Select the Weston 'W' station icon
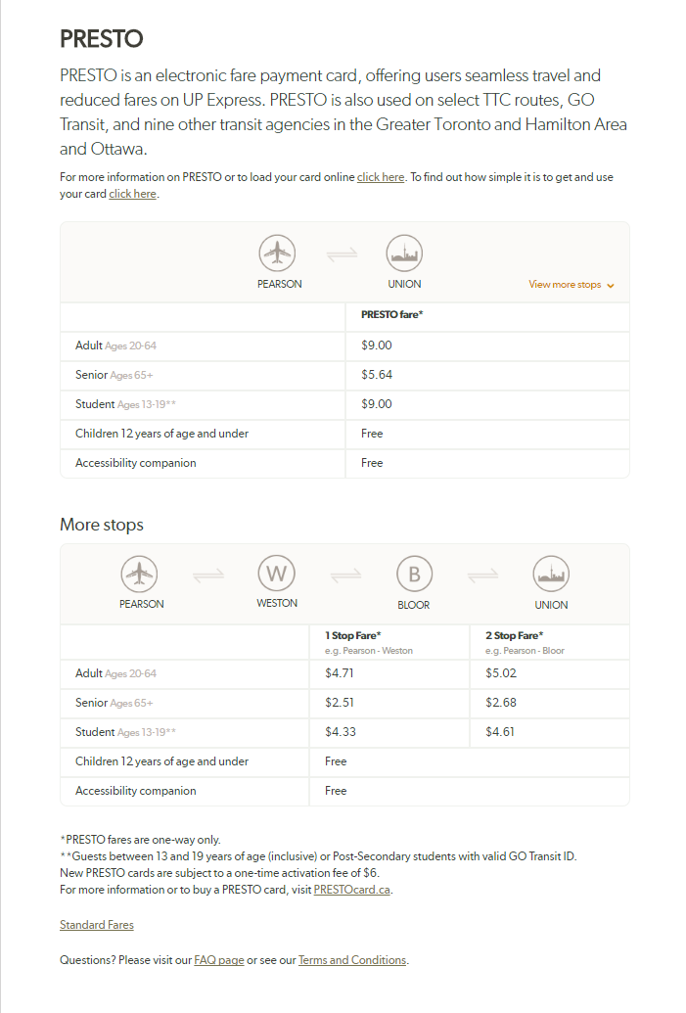The width and height of the screenshot is (686, 1013). tap(276, 574)
